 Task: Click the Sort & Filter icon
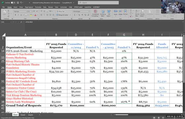coord(137,12)
